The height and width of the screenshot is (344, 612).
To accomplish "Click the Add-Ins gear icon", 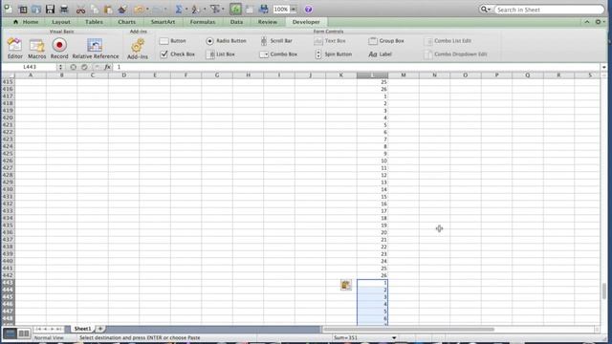I will tap(138, 49).
